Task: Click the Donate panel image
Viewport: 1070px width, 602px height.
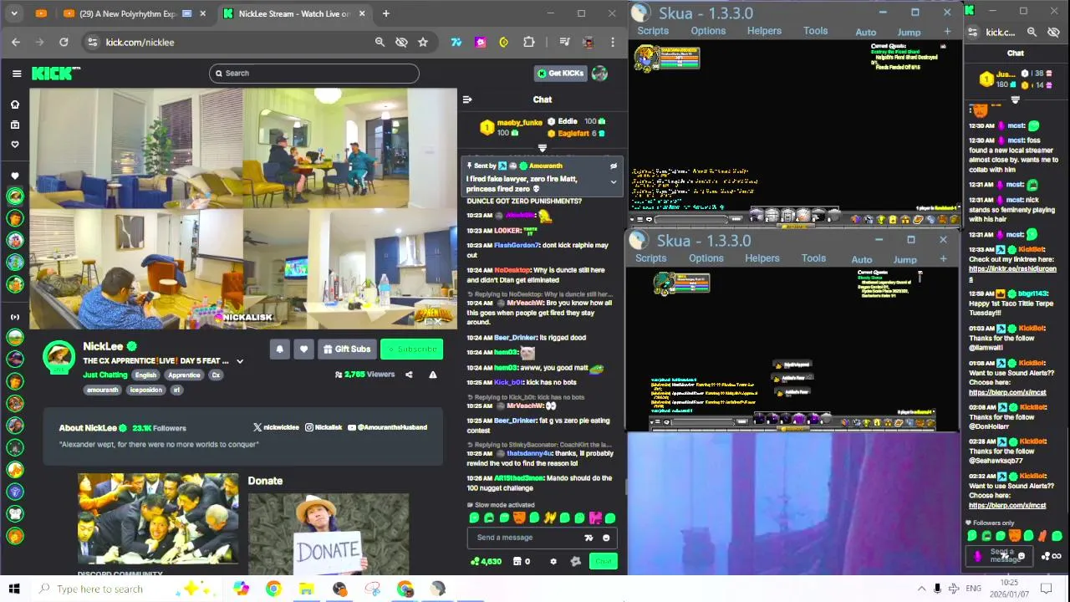Action: (328, 534)
